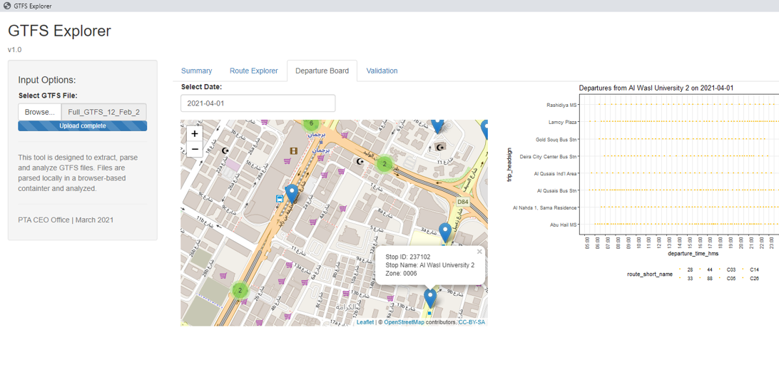This screenshot has height=370, width=779.
Task: Click the Upload complete progress bar
Action: (83, 125)
